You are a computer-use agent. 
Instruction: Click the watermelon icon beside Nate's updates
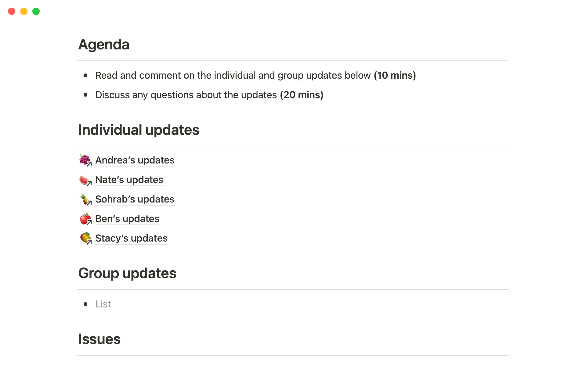click(x=85, y=180)
